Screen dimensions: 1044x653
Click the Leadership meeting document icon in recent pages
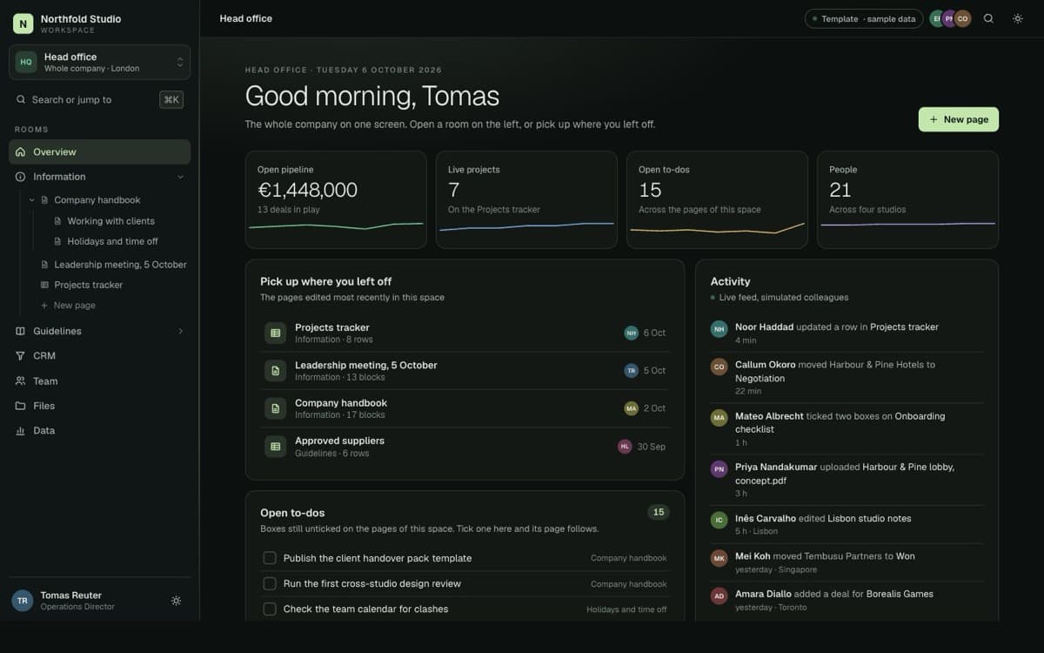click(275, 371)
